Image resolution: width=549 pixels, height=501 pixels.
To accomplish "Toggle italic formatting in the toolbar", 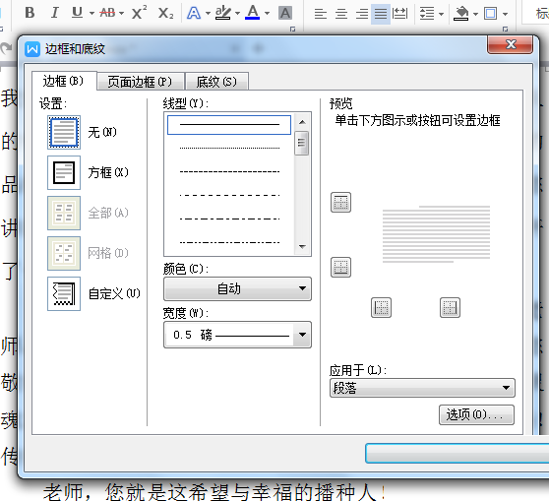I will [54, 13].
